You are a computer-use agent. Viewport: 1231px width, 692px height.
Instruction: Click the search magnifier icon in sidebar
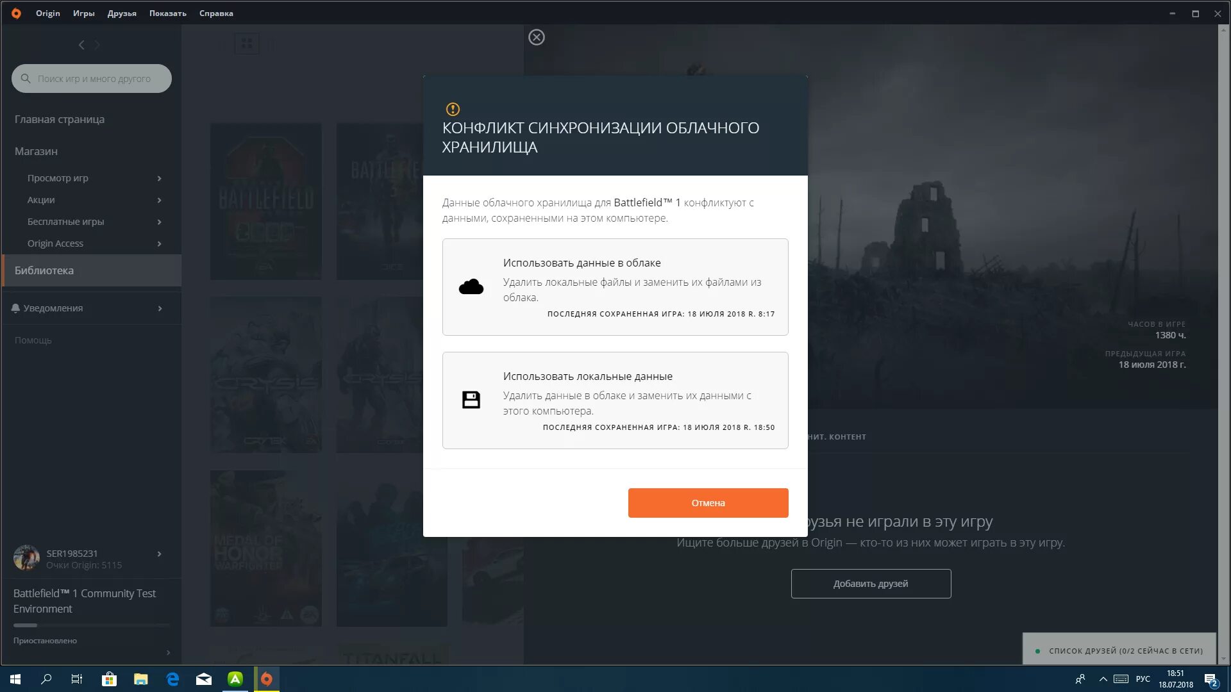(26, 78)
